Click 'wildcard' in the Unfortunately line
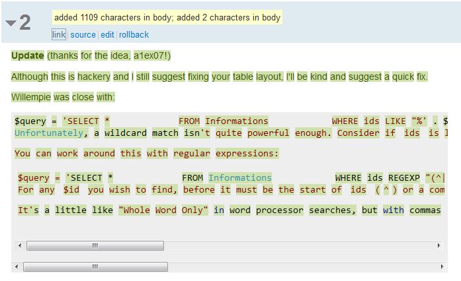This screenshot has height=281, width=461. (126, 133)
